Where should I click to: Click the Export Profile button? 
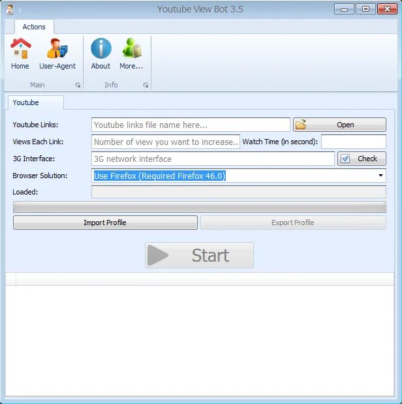(293, 223)
